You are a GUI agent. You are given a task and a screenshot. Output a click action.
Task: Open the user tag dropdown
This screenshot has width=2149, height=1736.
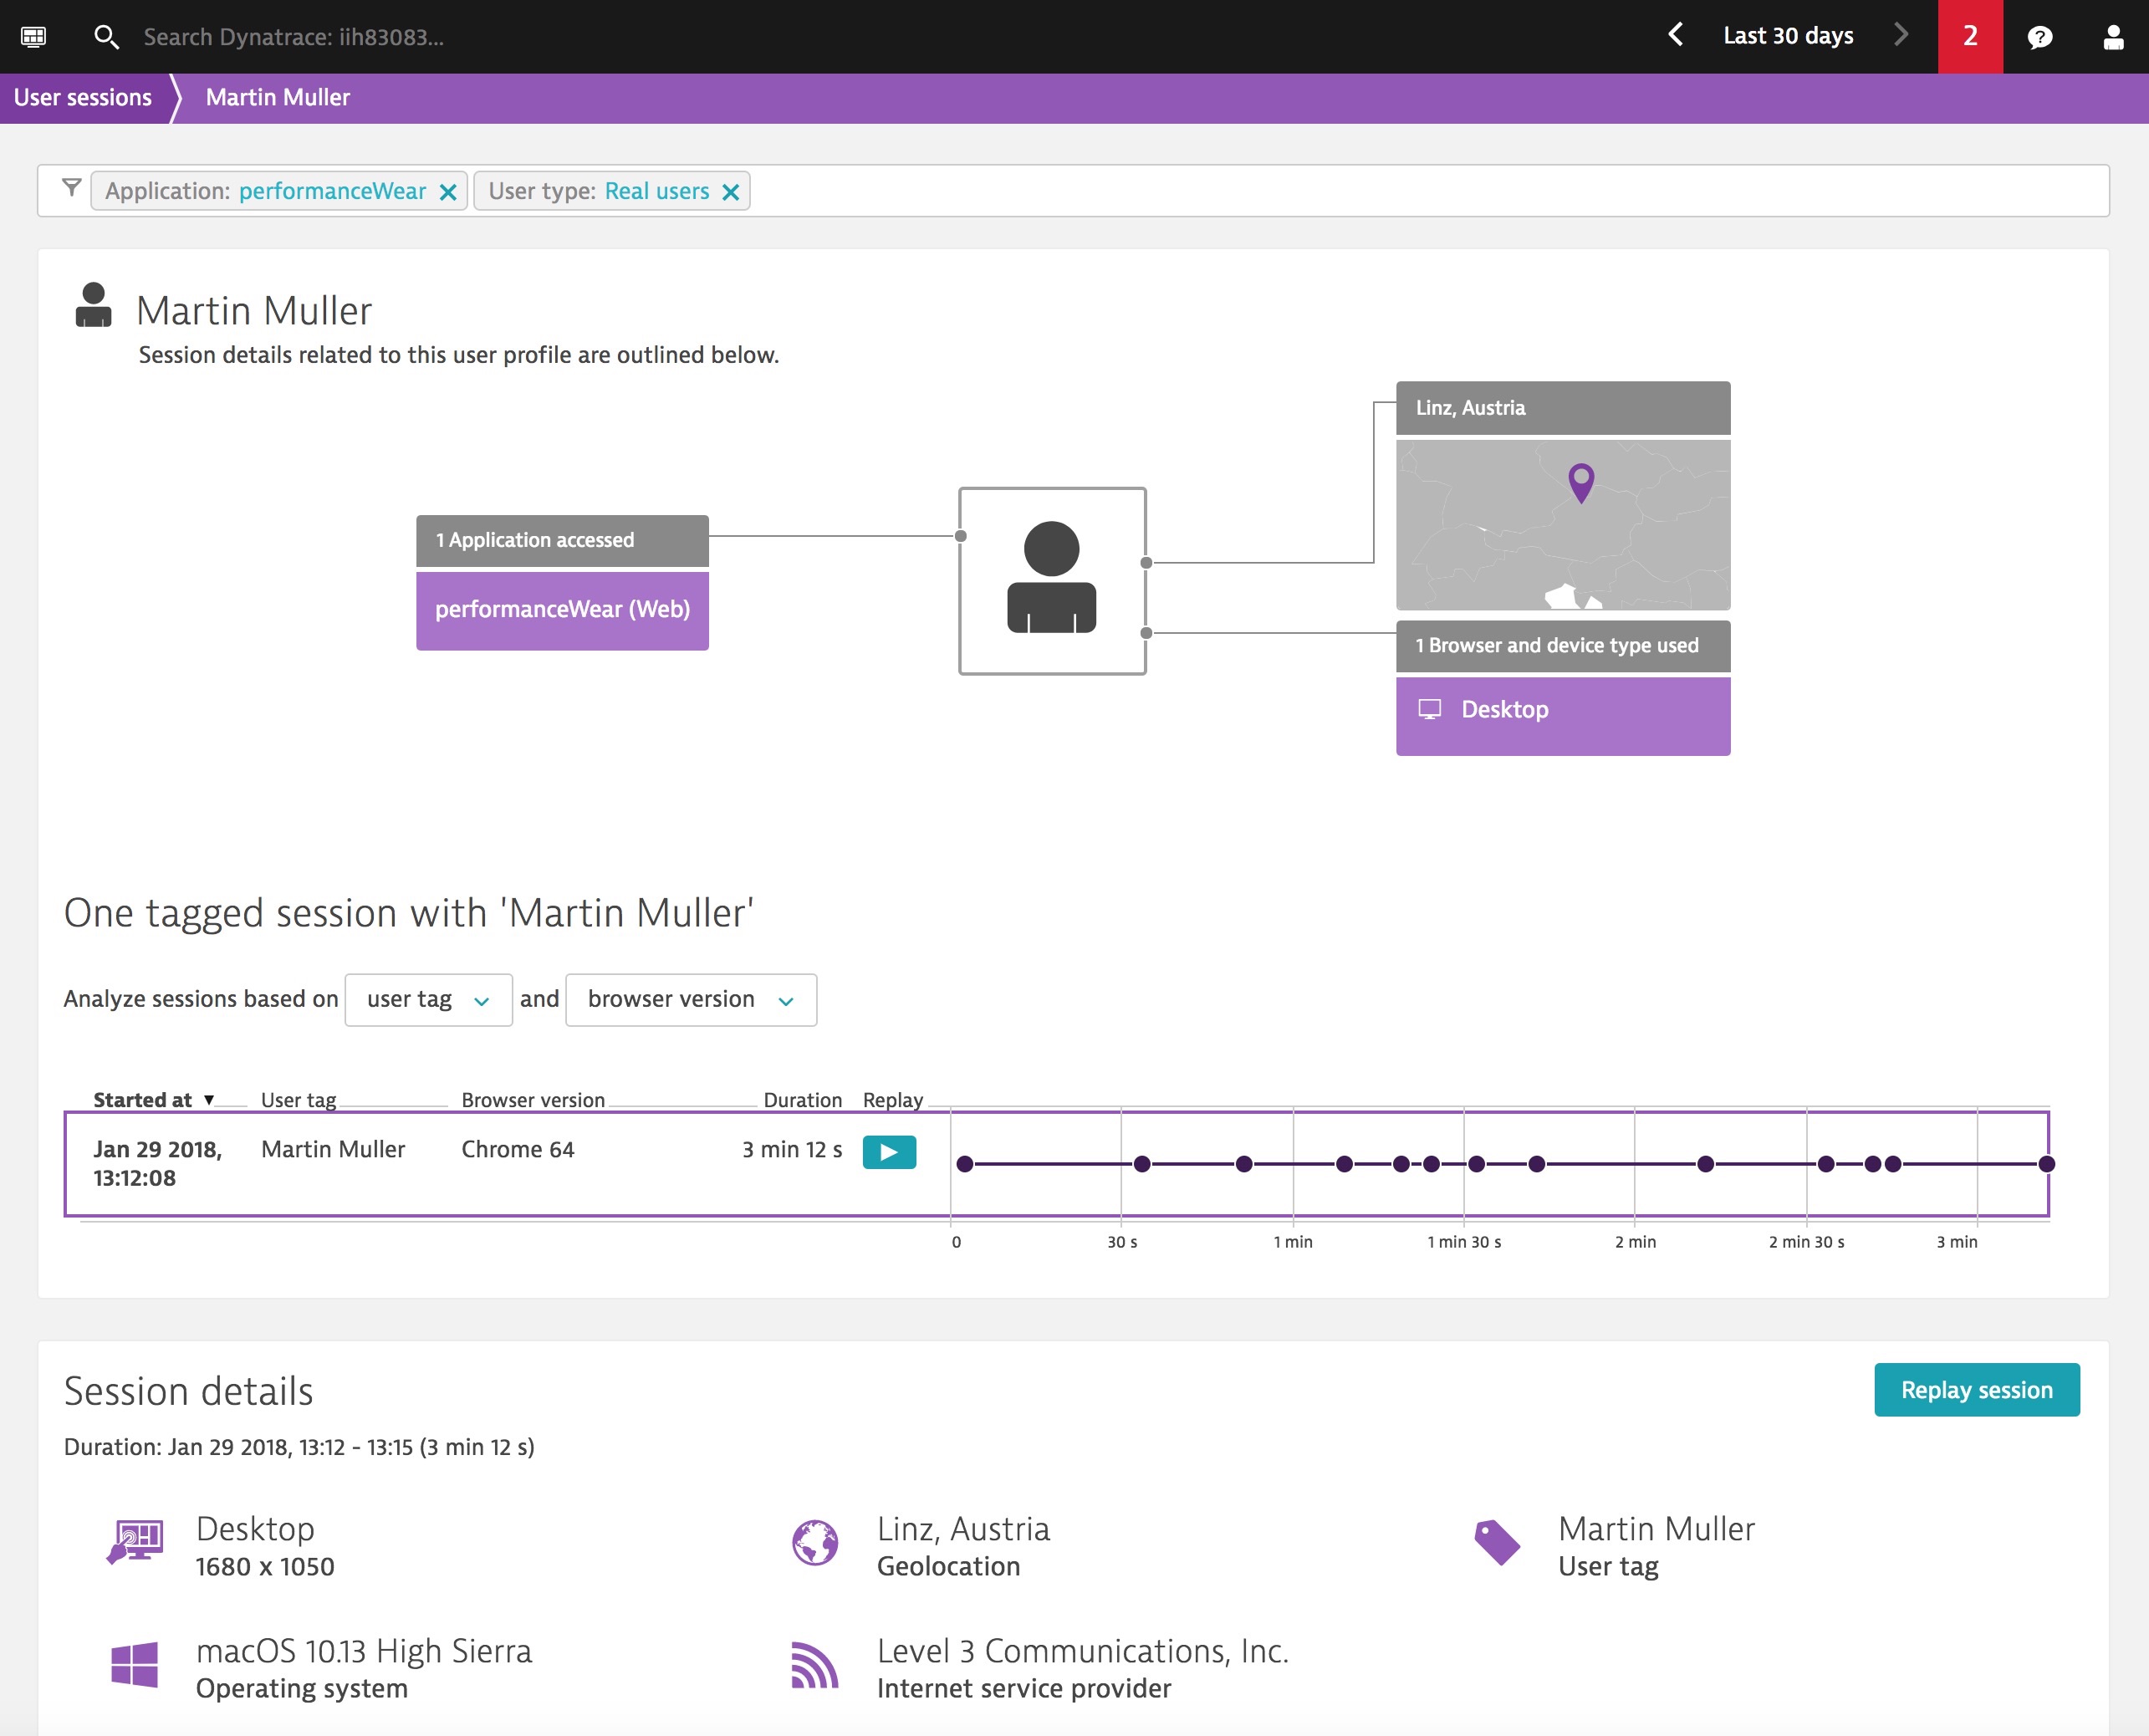428,1000
